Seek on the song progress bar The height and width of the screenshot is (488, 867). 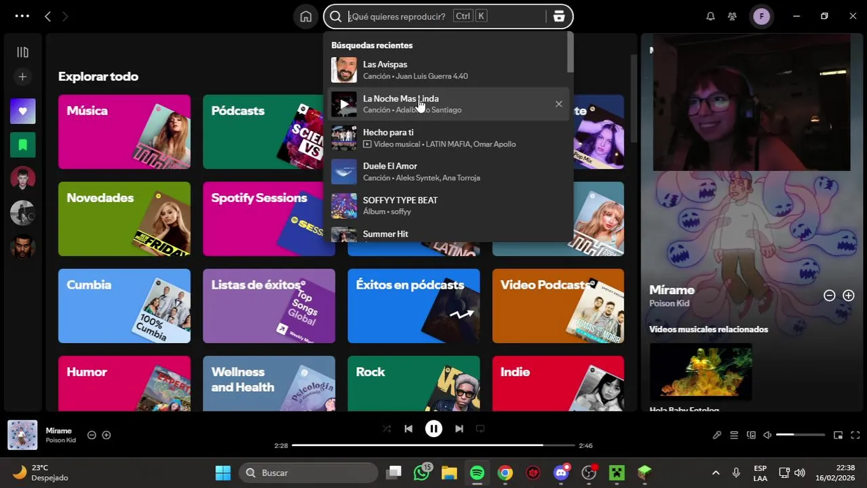pos(433,445)
